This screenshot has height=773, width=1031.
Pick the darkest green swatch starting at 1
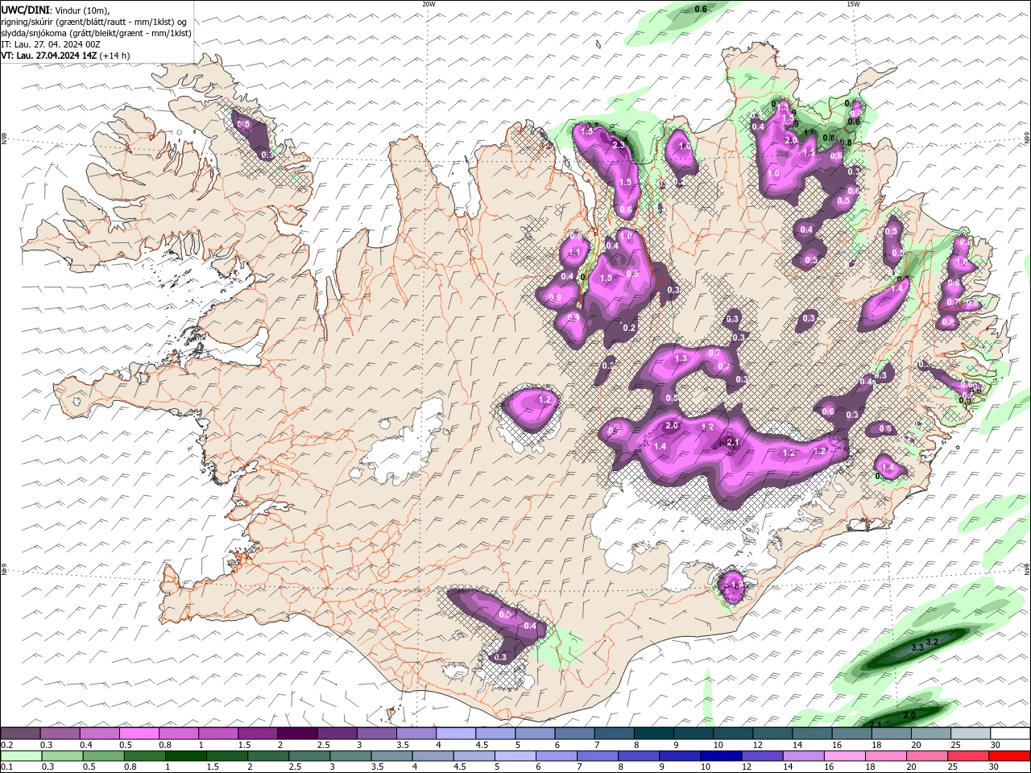click(187, 756)
